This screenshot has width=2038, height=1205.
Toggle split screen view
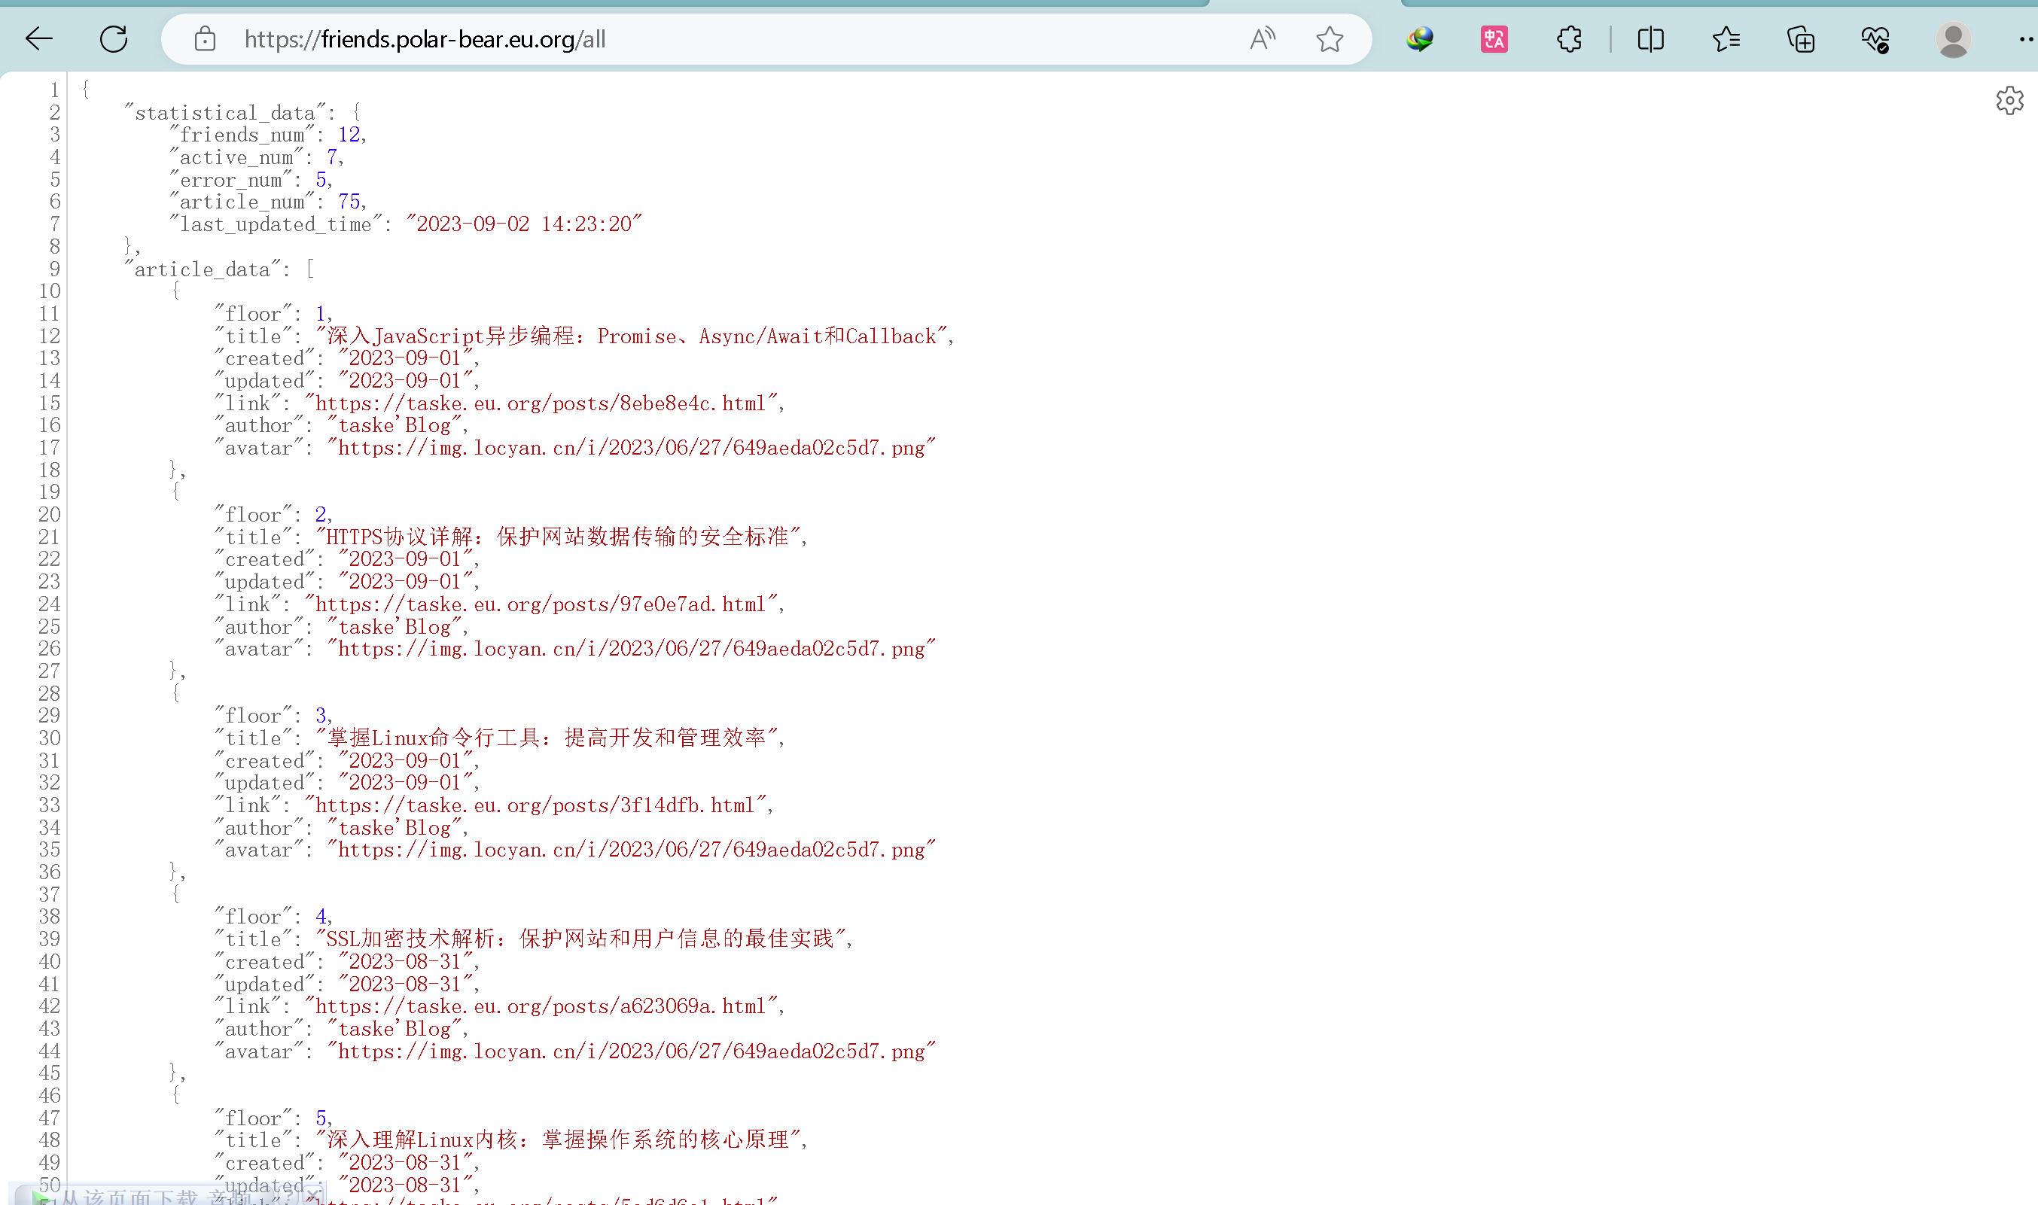pyautogui.click(x=1651, y=39)
